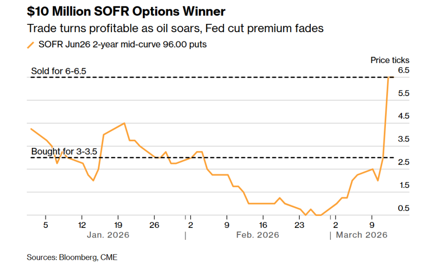Click the date tick labeled 19
The height and width of the screenshot is (267, 442).
118,225
